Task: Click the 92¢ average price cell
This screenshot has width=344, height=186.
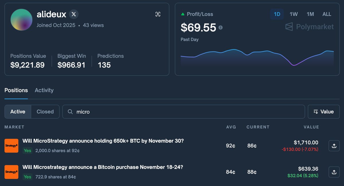Action: 230,146
